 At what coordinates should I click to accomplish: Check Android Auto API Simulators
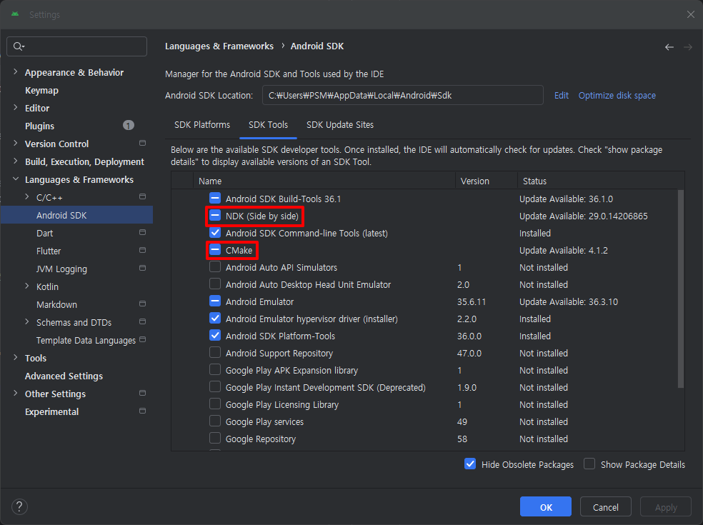(x=215, y=266)
